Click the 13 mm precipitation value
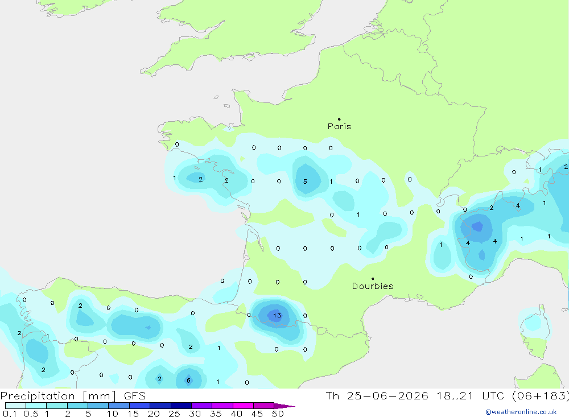This screenshot has height=417, width=569. click(277, 315)
